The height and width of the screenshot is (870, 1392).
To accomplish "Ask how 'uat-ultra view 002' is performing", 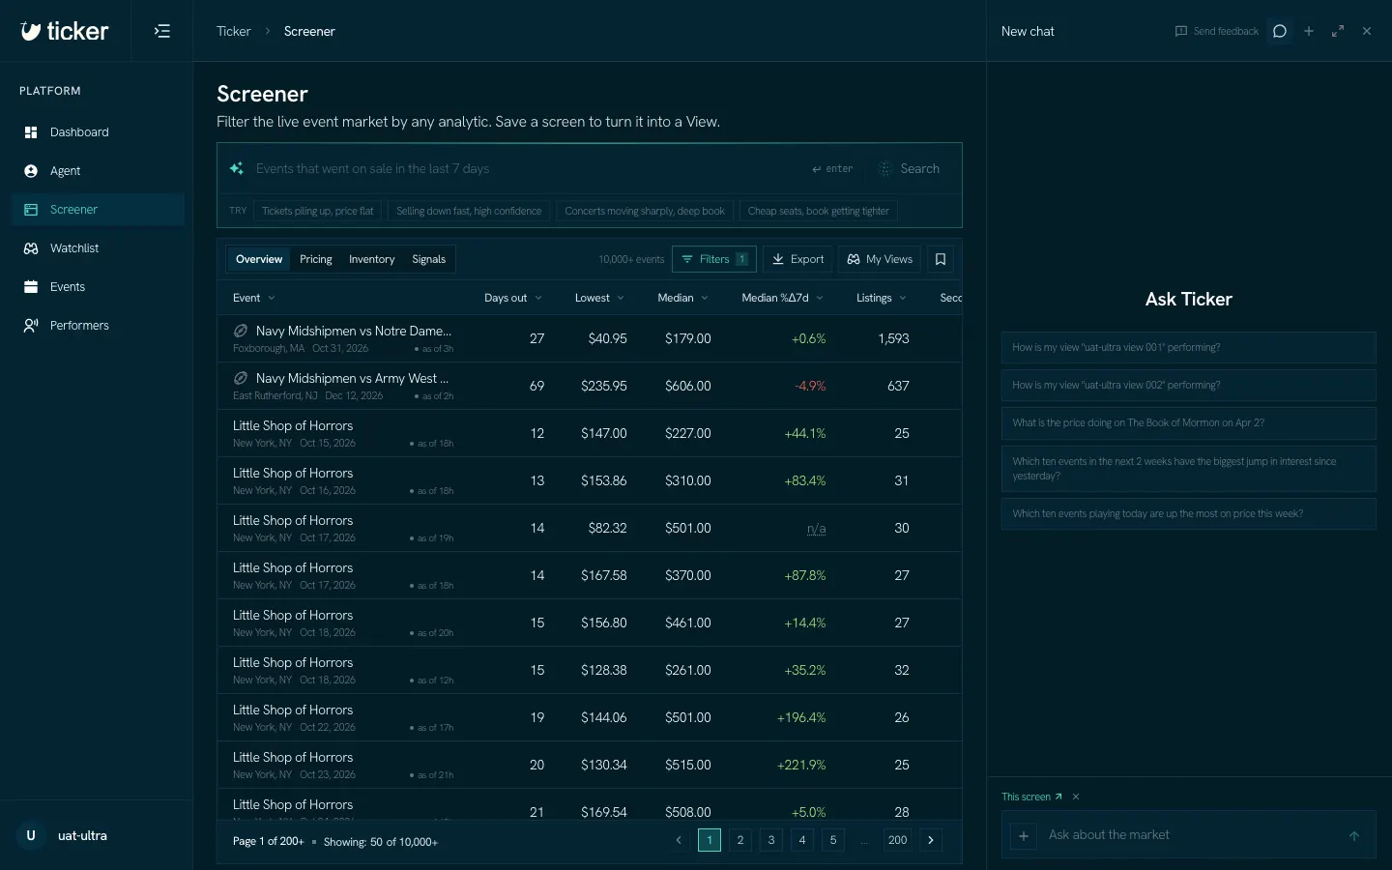I will (1188, 385).
